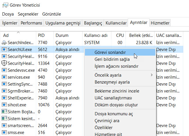Viewport: 189px width, 136px height.
Task: Open the Dosya menu
Action: click(x=8, y=14)
